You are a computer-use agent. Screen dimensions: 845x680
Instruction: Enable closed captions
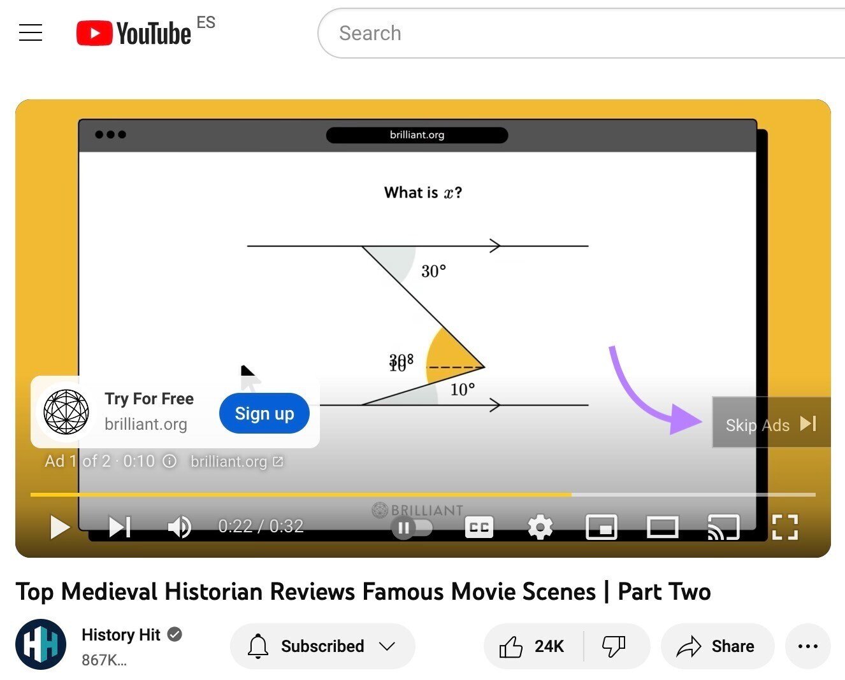click(x=479, y=527)
